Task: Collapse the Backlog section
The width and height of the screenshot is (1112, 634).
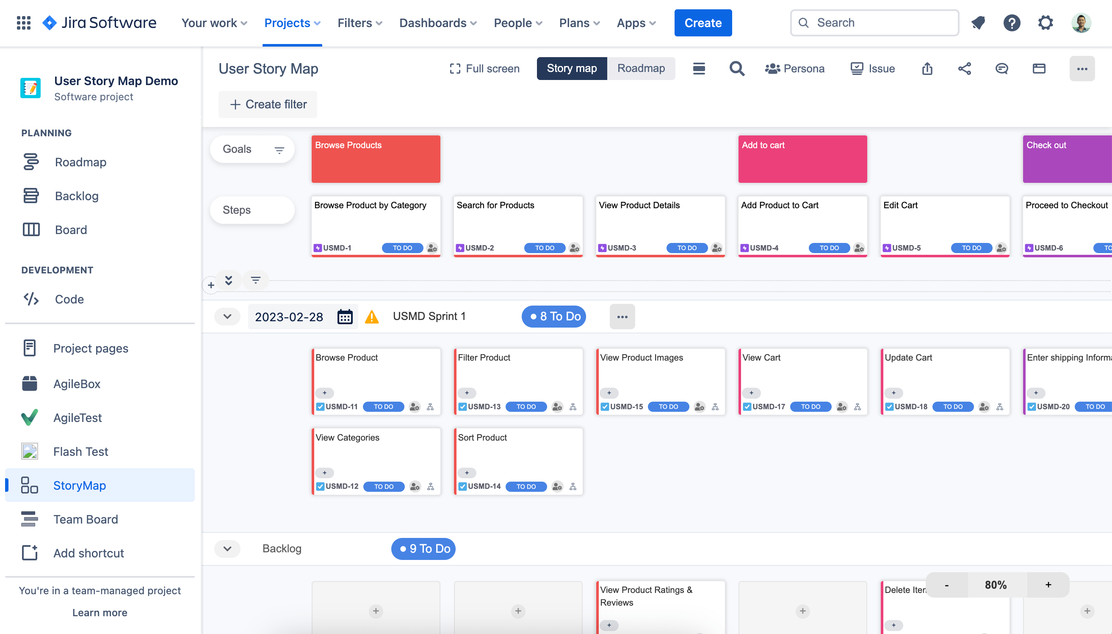Action: [x=227, y=549]
